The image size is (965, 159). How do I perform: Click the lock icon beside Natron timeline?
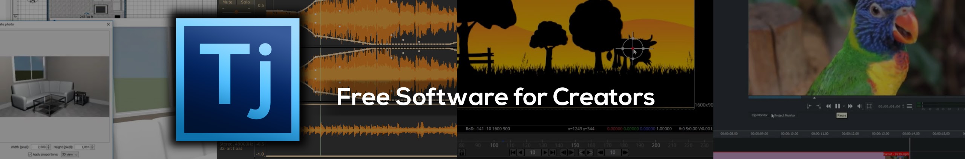pos(462,153)
